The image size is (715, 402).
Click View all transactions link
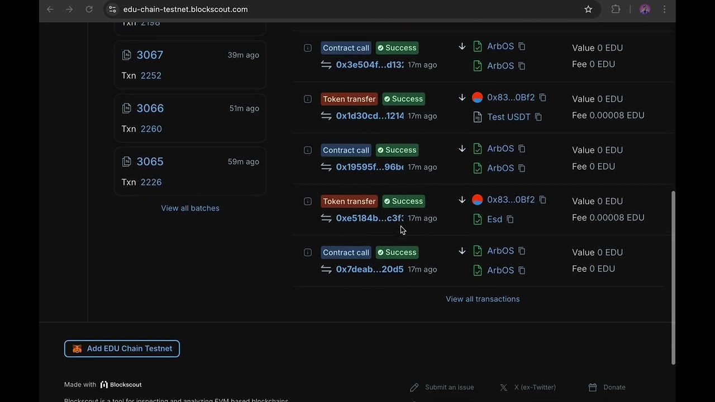pyautogui.click(x=483, y=299)
